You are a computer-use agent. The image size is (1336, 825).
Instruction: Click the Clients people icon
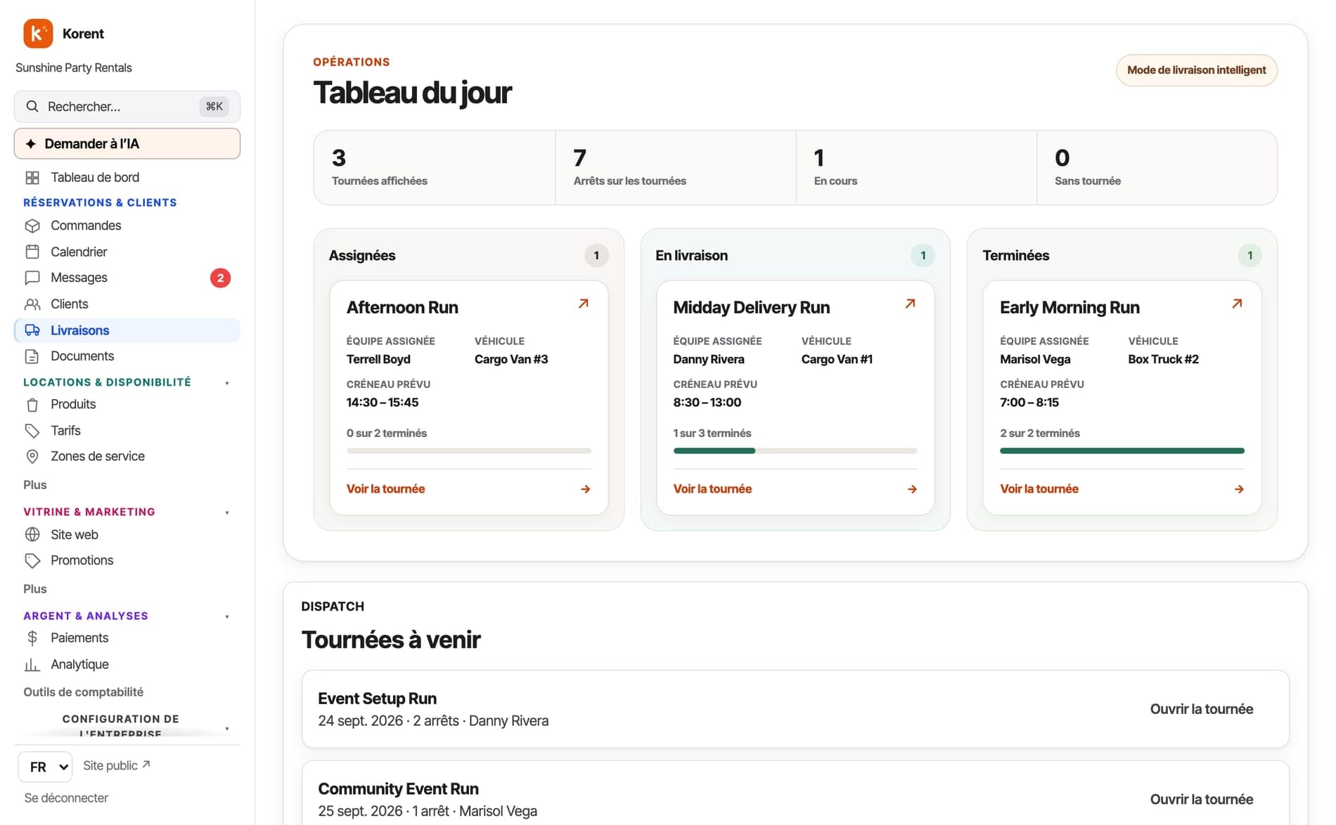tap(32, 304)
